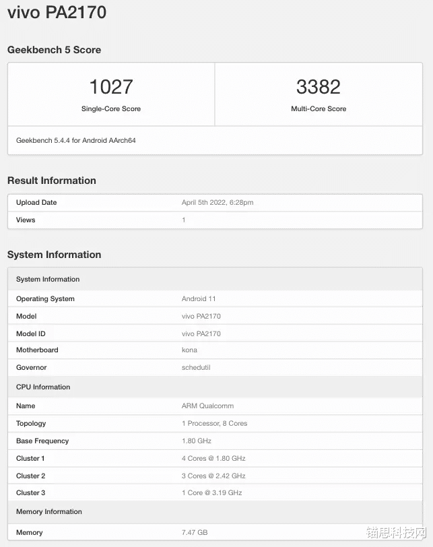The height and width of the screenshot is (547, 433).
Task: Click the Result Information heading
Action: pyautogui.click(x=52, y=181)
